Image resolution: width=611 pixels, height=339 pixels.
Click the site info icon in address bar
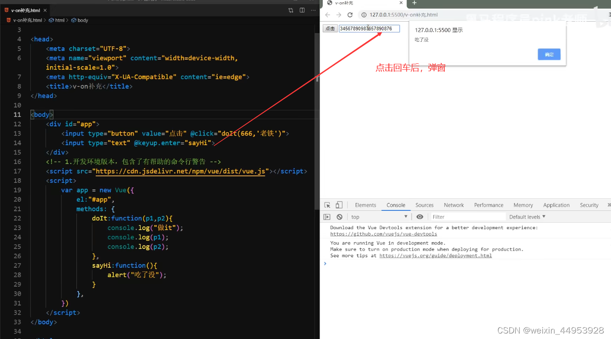click(x=363, y=15)
